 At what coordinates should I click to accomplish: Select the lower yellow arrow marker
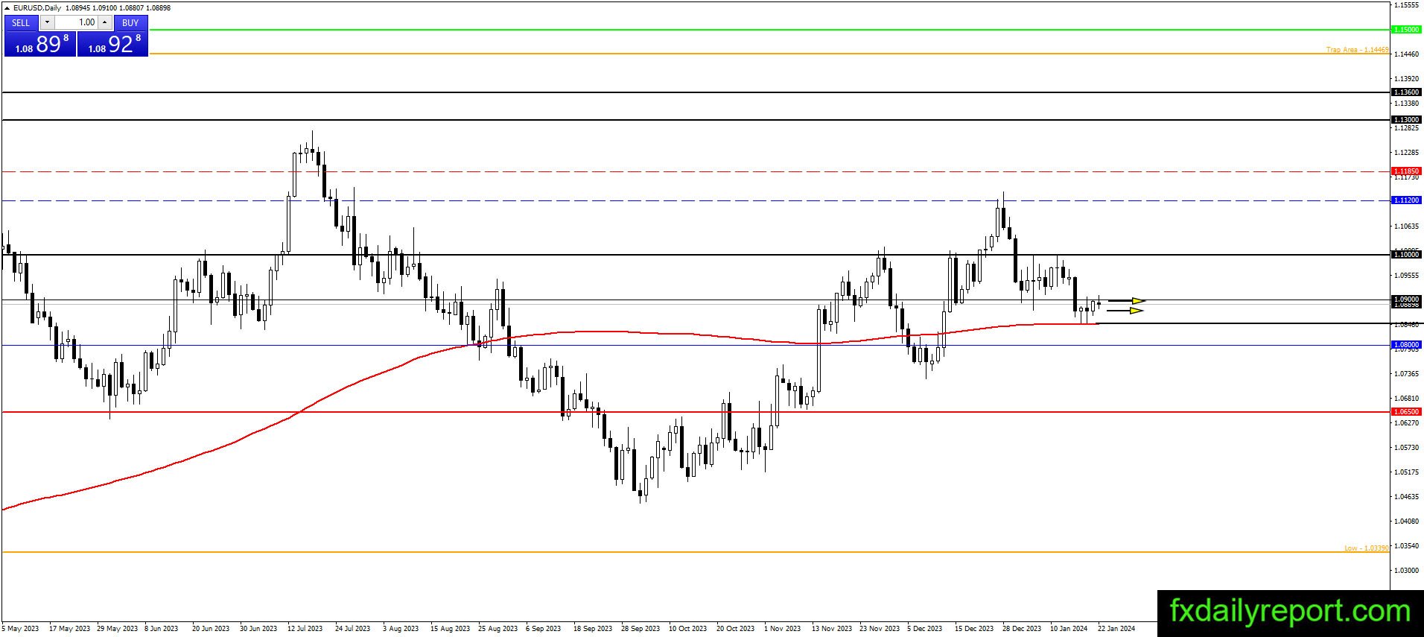[x=1125, y=311]
